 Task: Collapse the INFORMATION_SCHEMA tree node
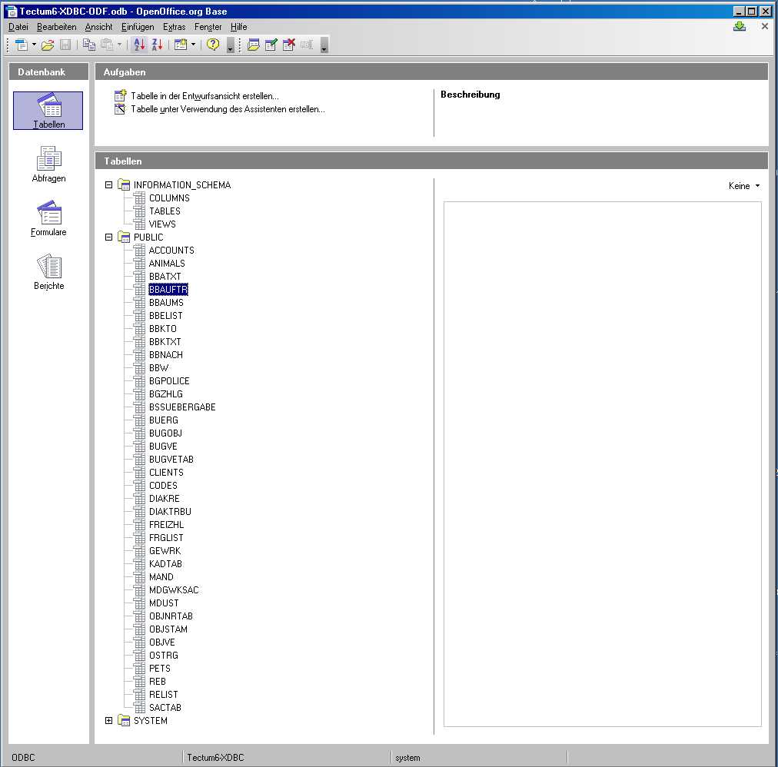pyautogui.click(x=108, y=184)
